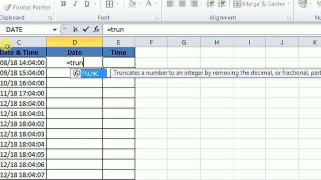Click cell with 08/18 14:04:00
321x180 pixels.
(23, 62)
